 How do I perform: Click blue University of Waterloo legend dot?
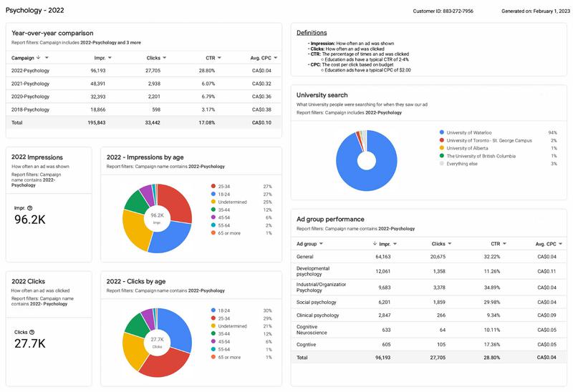tap(440, 132)
